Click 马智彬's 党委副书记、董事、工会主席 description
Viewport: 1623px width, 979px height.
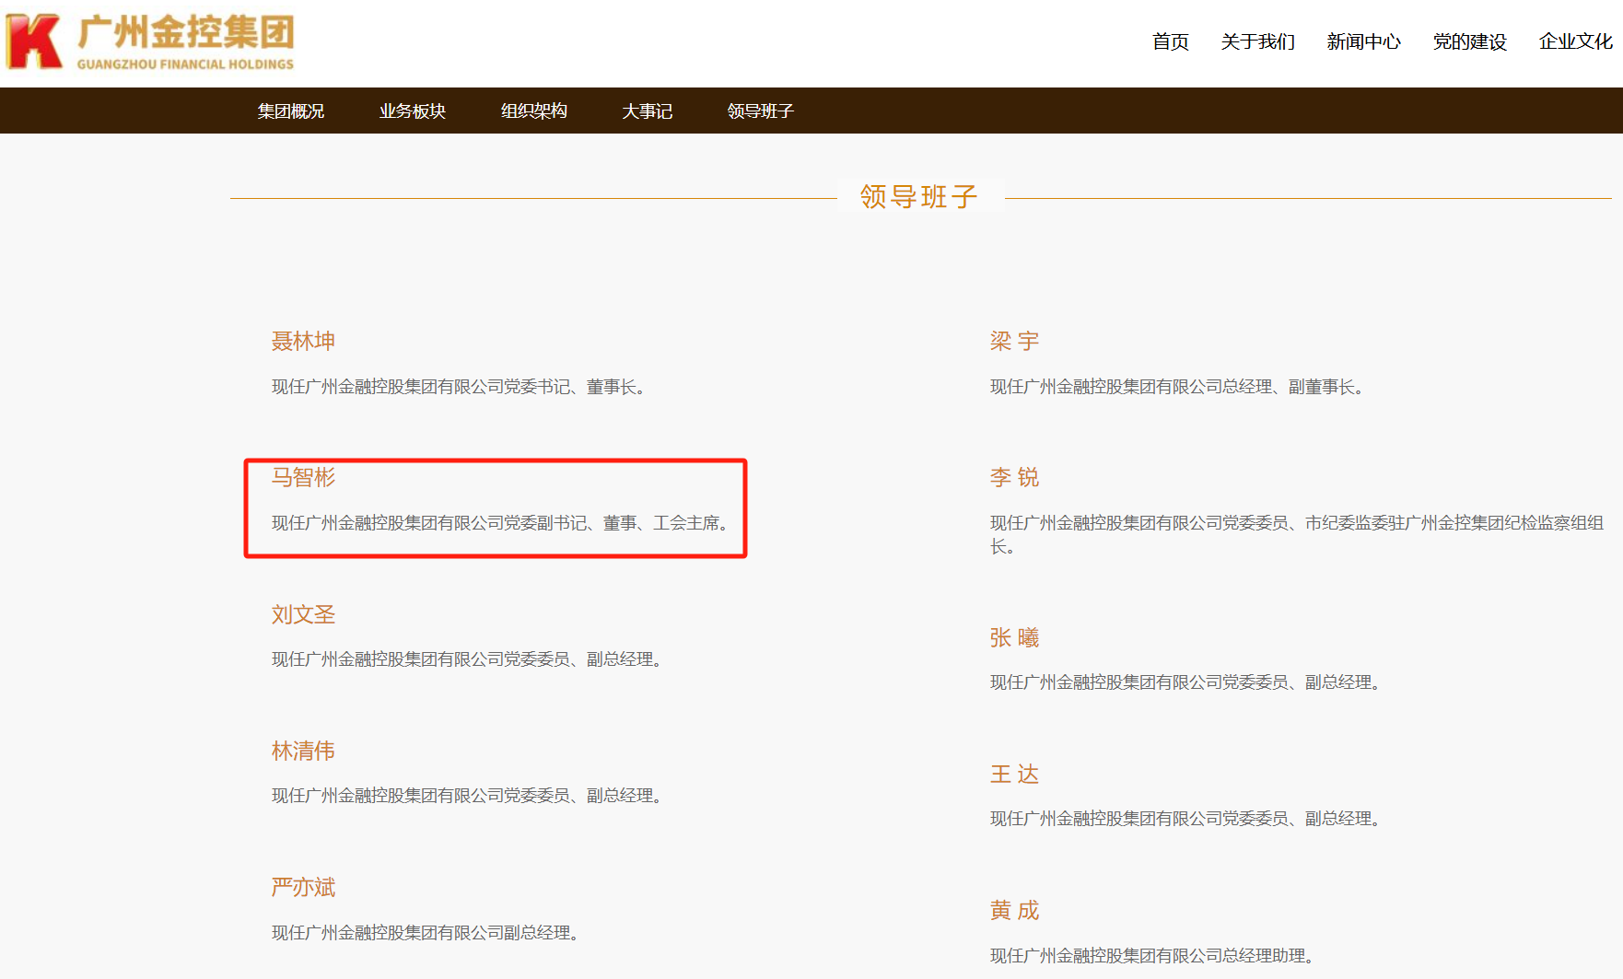[500, 523]
